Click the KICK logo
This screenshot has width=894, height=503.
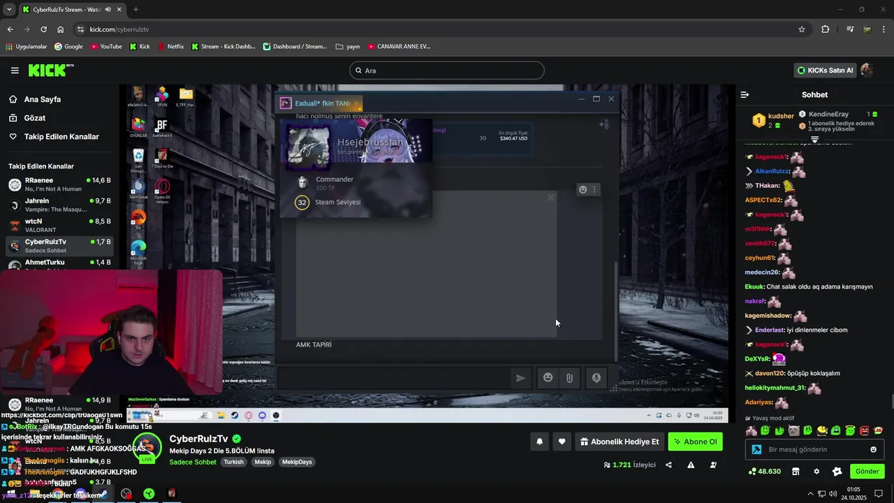[x=50, y=70]
